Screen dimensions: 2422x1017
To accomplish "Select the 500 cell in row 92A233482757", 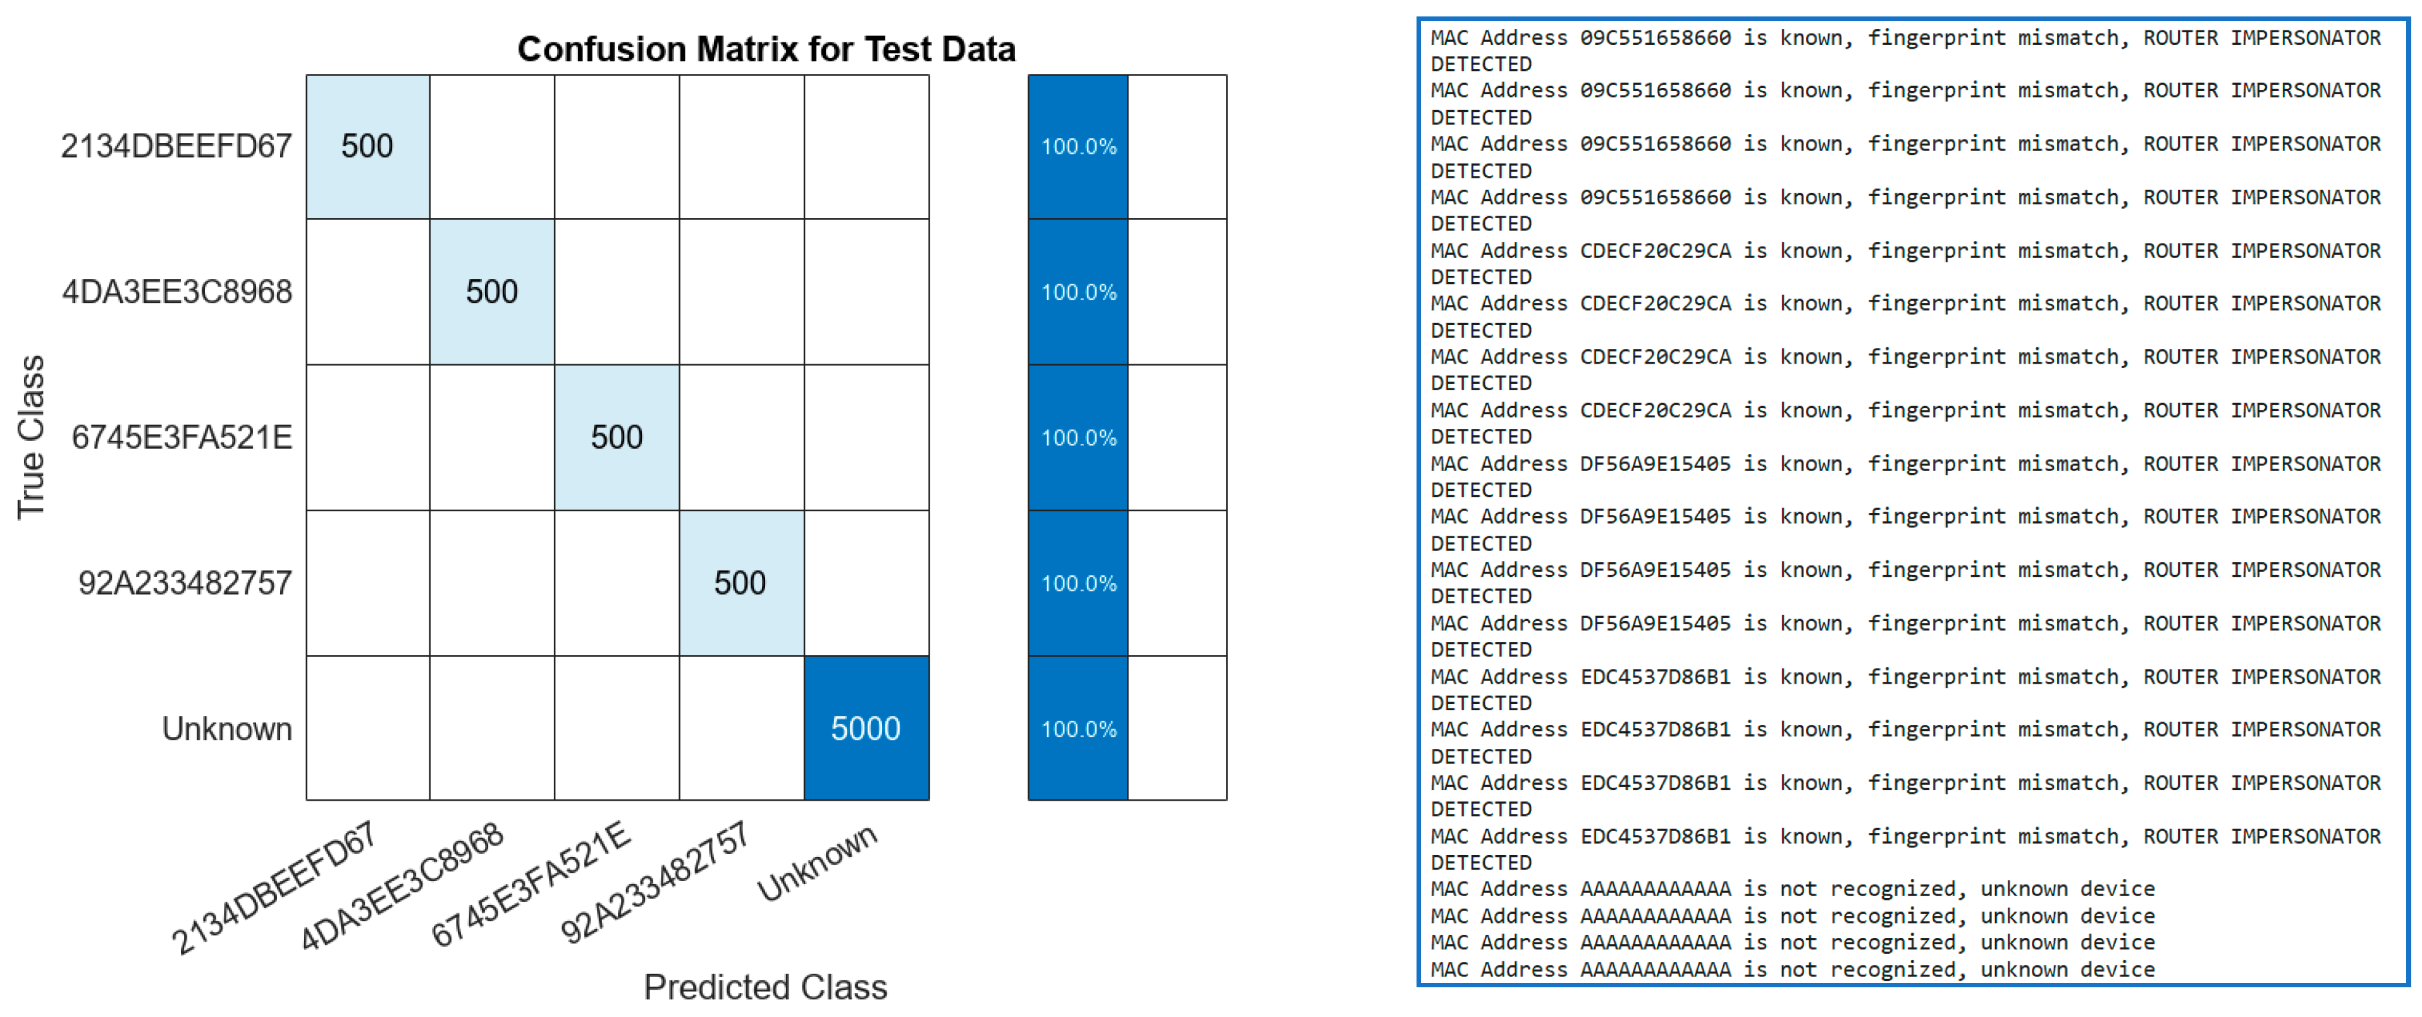I will click(x=741, y=584).
